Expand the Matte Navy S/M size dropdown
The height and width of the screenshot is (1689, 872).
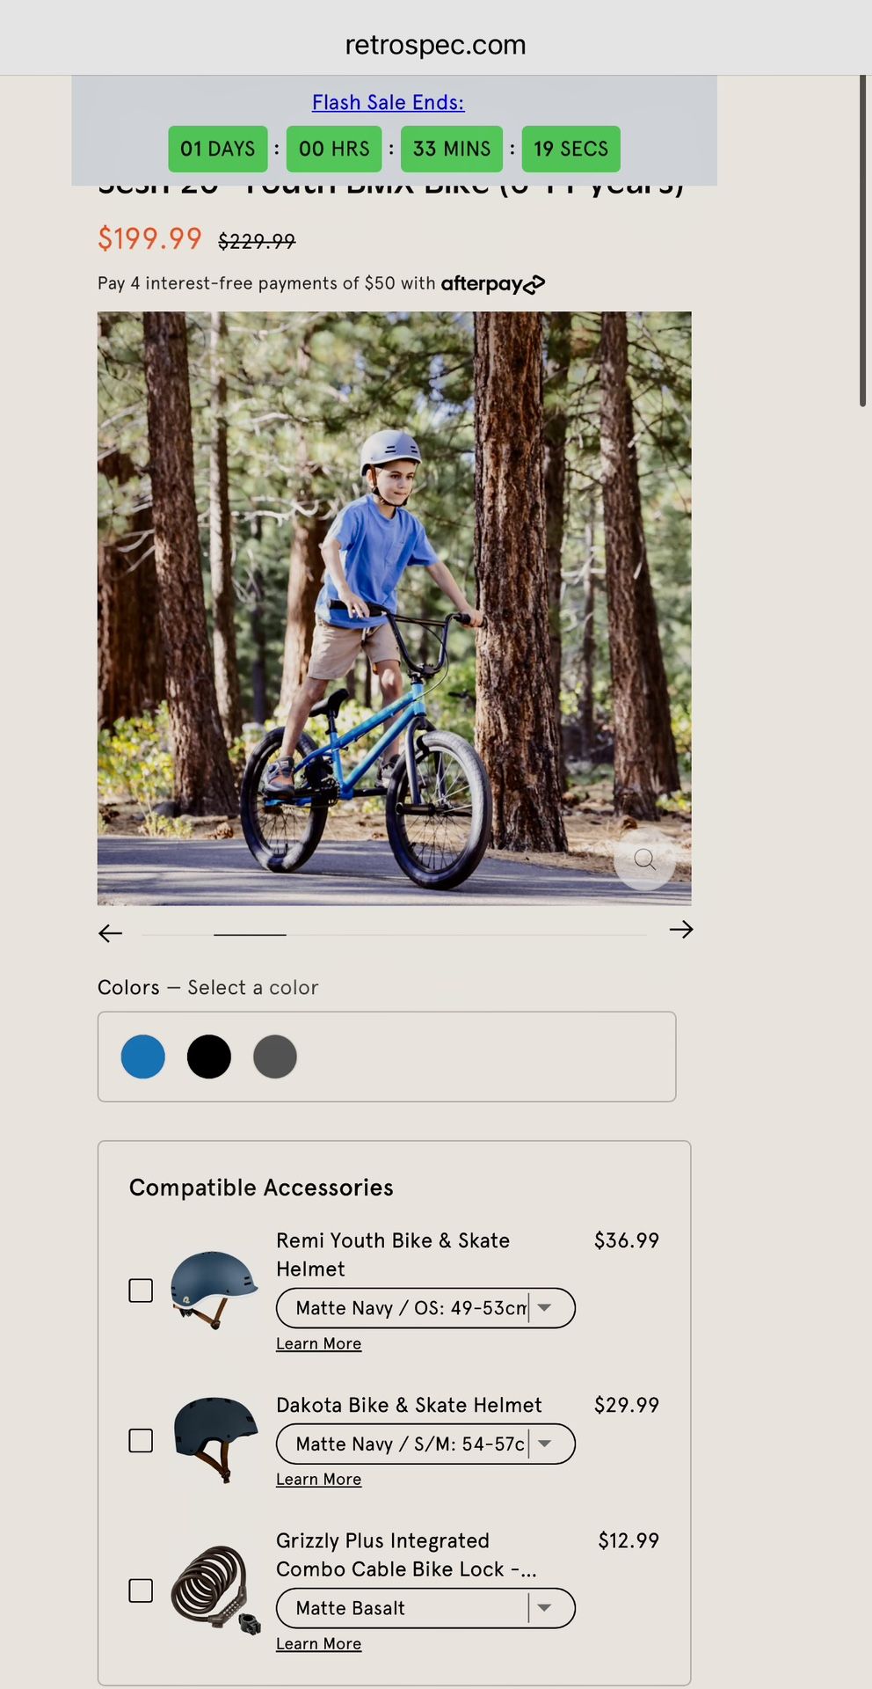(x=425, y=1444)
